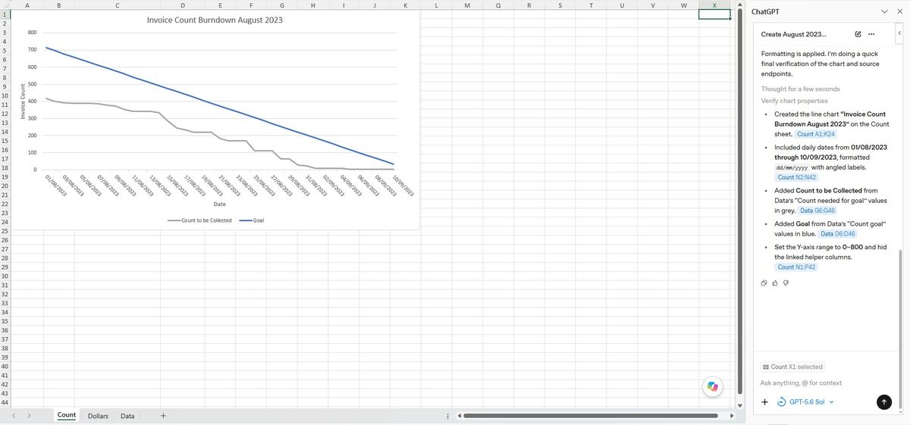Give thumbs up to the response
The image size is (910, 425).
[x=775, y=283]
